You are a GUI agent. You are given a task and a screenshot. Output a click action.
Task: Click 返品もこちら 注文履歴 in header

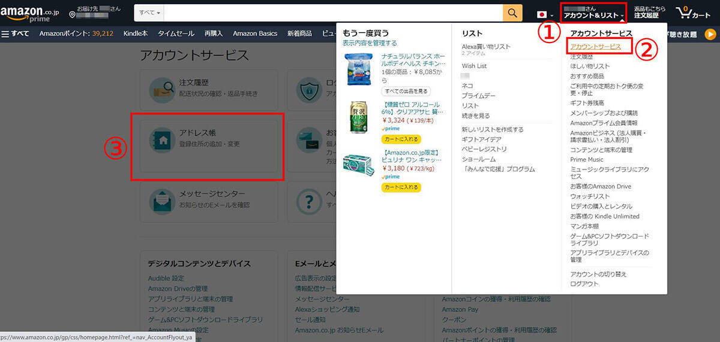[650, 13]
